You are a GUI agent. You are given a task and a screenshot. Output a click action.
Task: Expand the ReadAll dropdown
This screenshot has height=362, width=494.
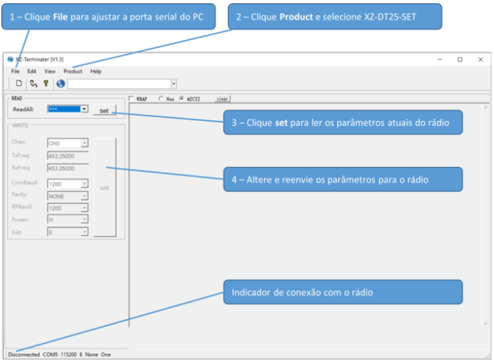pos(84,109)
